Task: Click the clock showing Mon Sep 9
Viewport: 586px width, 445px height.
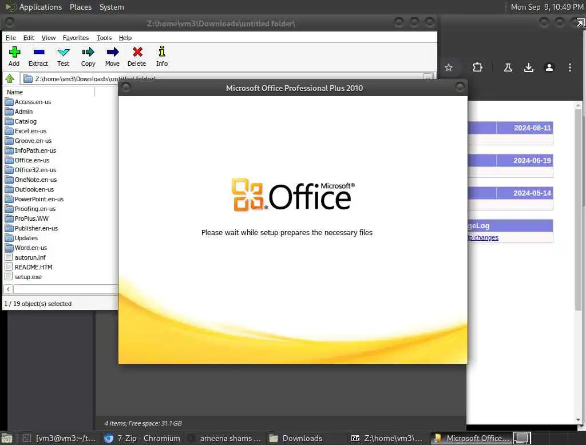Action: [547, 7]
